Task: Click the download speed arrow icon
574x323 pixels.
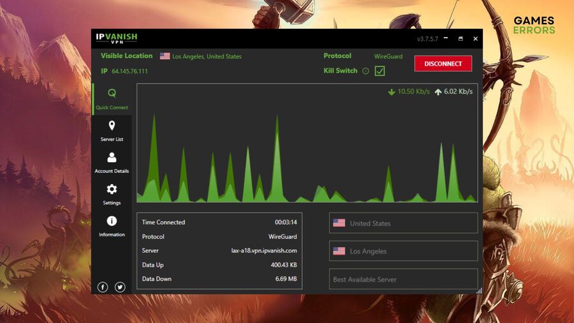Action: (x=392, y=92)
